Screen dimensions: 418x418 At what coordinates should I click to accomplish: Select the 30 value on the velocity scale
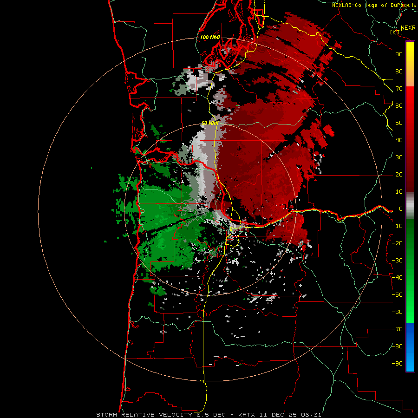[x=399, y=157]
